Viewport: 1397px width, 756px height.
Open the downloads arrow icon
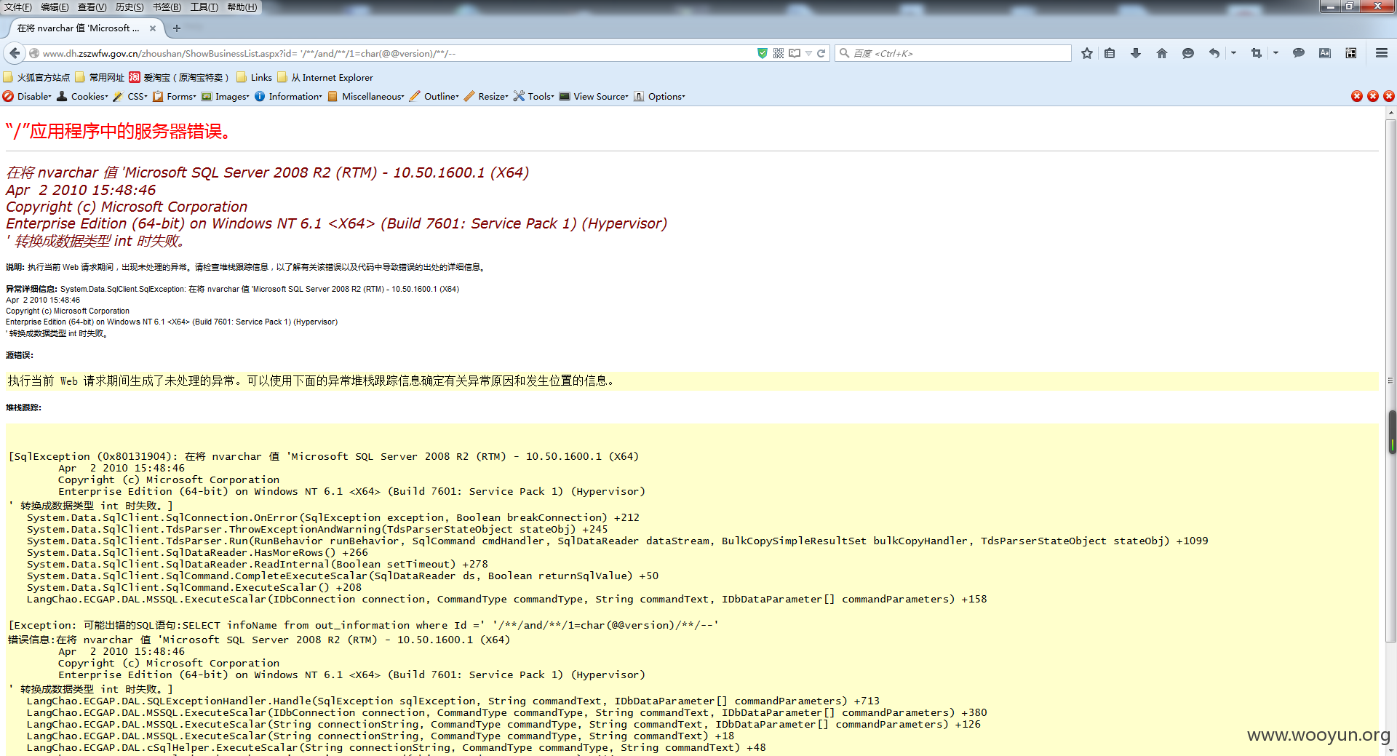click(x=1136, y=53)
